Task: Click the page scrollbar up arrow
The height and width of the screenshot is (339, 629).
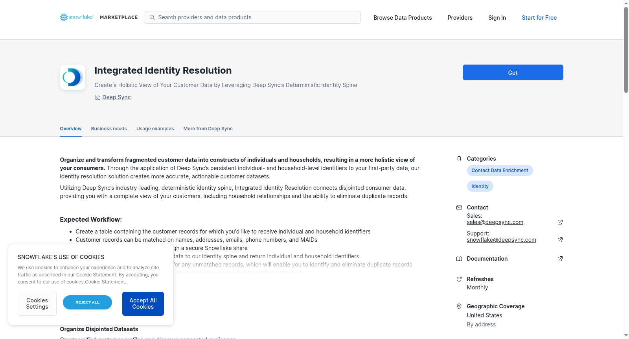Action: (x=626, y=3)
